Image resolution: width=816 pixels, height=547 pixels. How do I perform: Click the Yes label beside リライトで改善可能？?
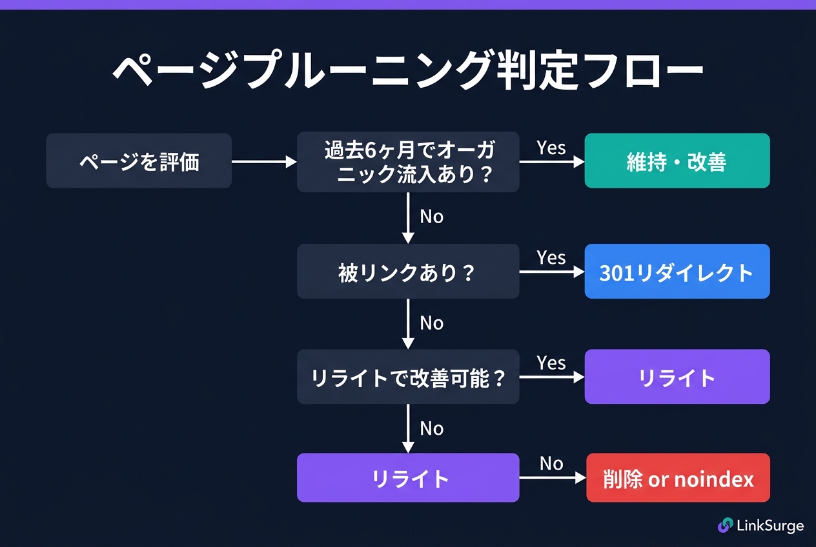[551, 363]
